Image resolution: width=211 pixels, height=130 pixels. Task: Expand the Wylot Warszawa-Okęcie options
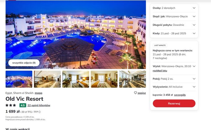coord(194,66)
